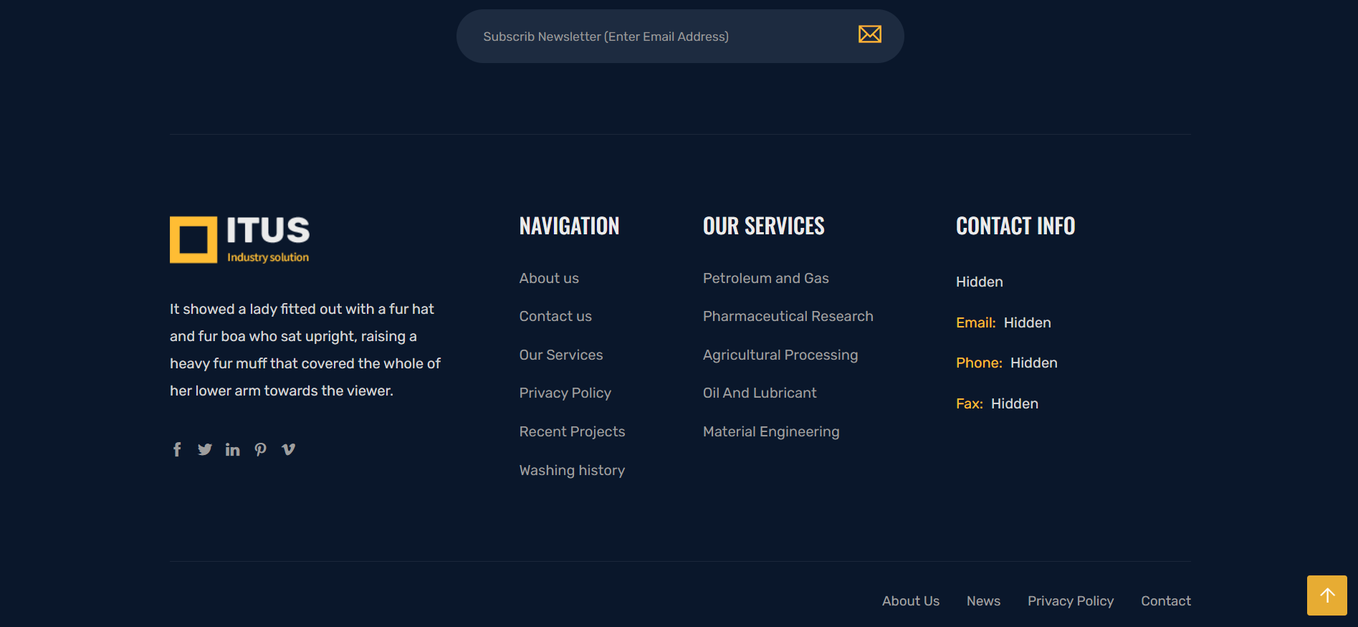This screenshot has height=627, width=1358.
Task: Open the Pinterest icon link
Action: (x=261, y=449)
